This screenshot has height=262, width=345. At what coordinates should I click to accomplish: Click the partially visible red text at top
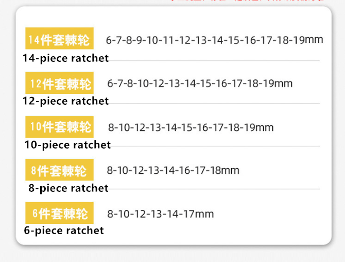(248, 1)
